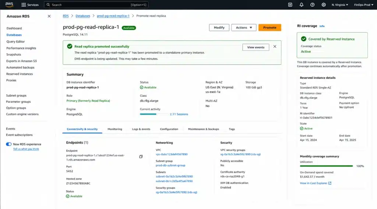The width and height of the screenshot is (377, 209).
Task: Open the Services grid menu
Action: [30, 5]
